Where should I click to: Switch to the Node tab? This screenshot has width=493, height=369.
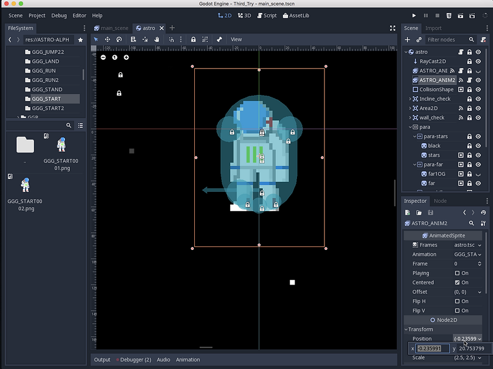click(x=440, y=201)
